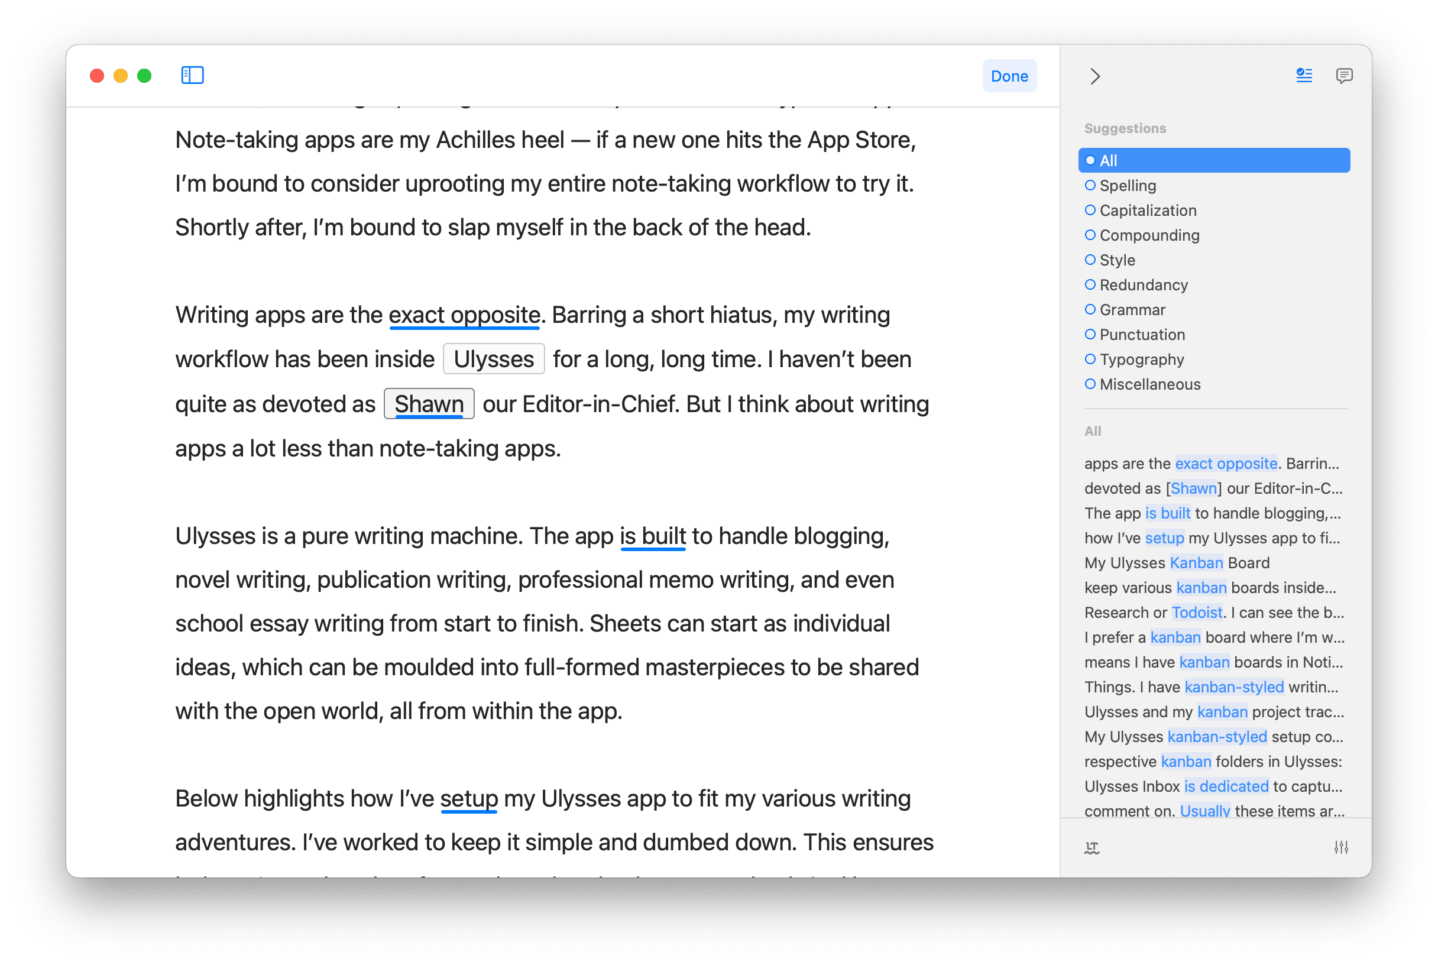Open suggestion 'I prefer a kanban board'
The image size is (1438, 965).
click(x=1214, y=637)
